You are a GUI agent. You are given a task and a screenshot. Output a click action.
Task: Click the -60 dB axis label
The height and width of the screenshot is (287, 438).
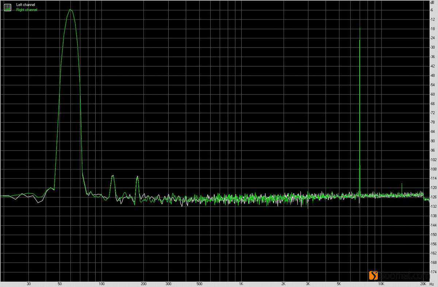(x=432, y=94)
